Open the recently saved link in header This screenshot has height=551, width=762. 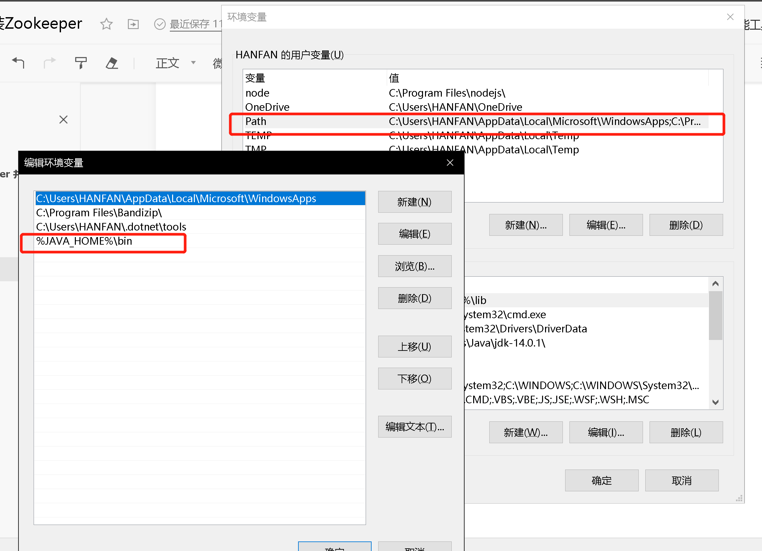[196, 24]
